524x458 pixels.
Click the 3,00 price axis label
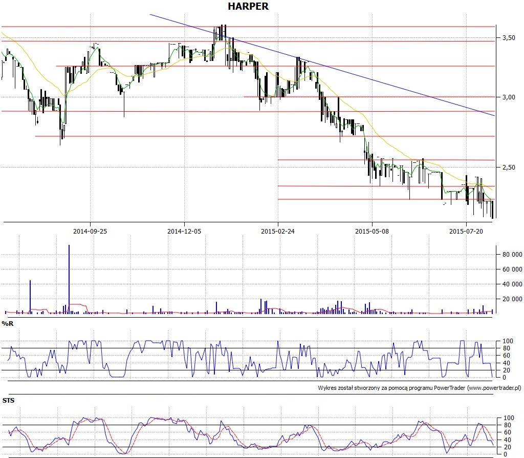point(509,97)
